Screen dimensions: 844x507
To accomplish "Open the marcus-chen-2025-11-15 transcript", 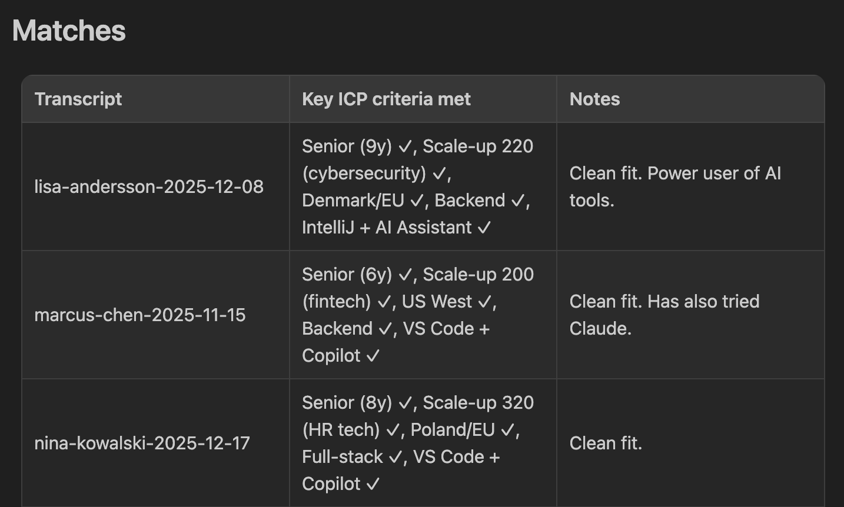I will pyautogui.click(x=140, y=315).
